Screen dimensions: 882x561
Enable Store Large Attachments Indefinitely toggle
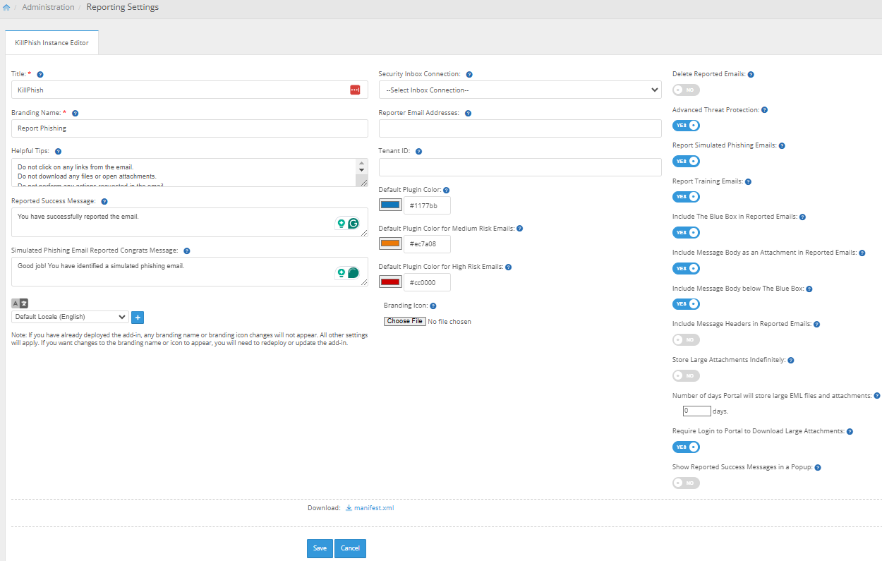pos(686,375)
